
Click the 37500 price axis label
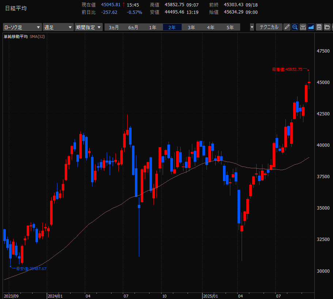pyautogui.click(x=323, y=176)
